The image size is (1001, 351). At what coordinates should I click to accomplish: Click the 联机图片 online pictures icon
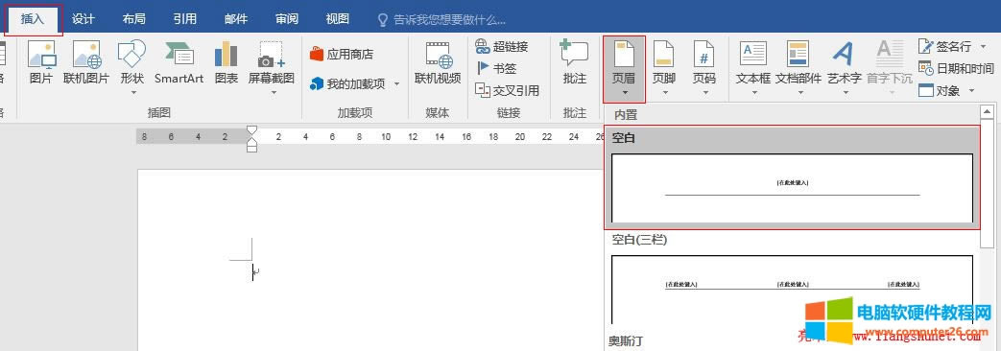coord(86,62)
